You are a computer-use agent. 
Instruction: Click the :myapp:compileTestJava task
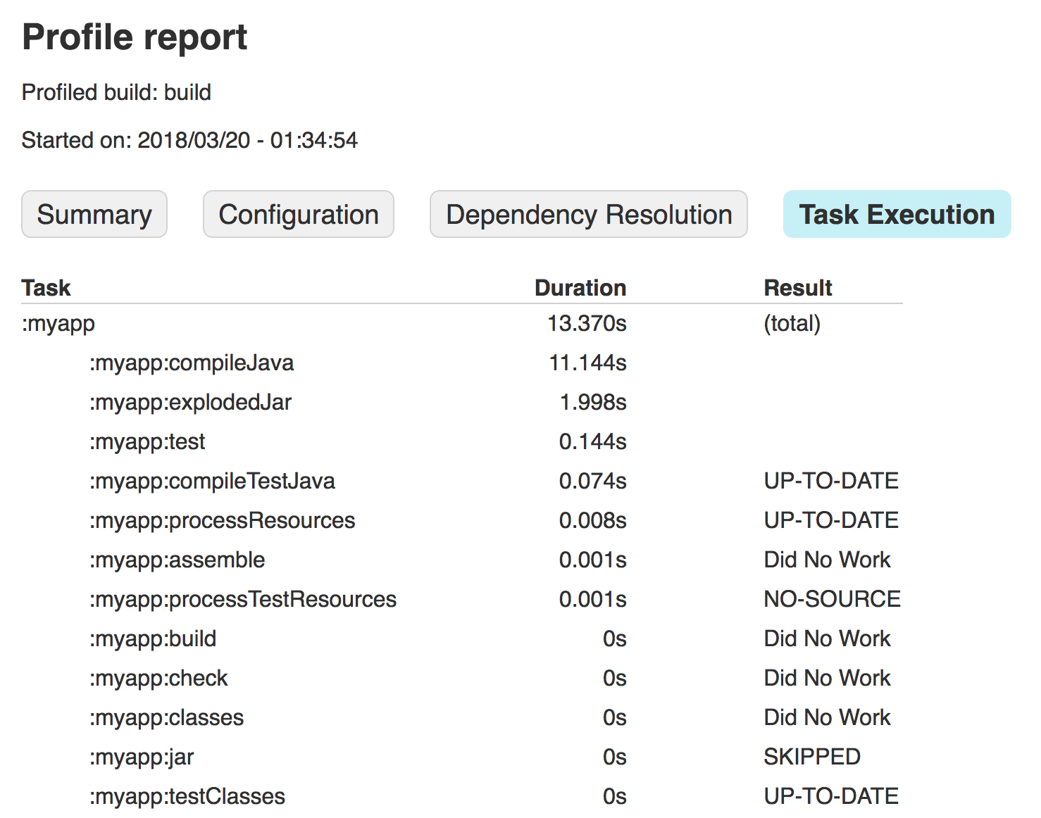click(x=212, y=482)
